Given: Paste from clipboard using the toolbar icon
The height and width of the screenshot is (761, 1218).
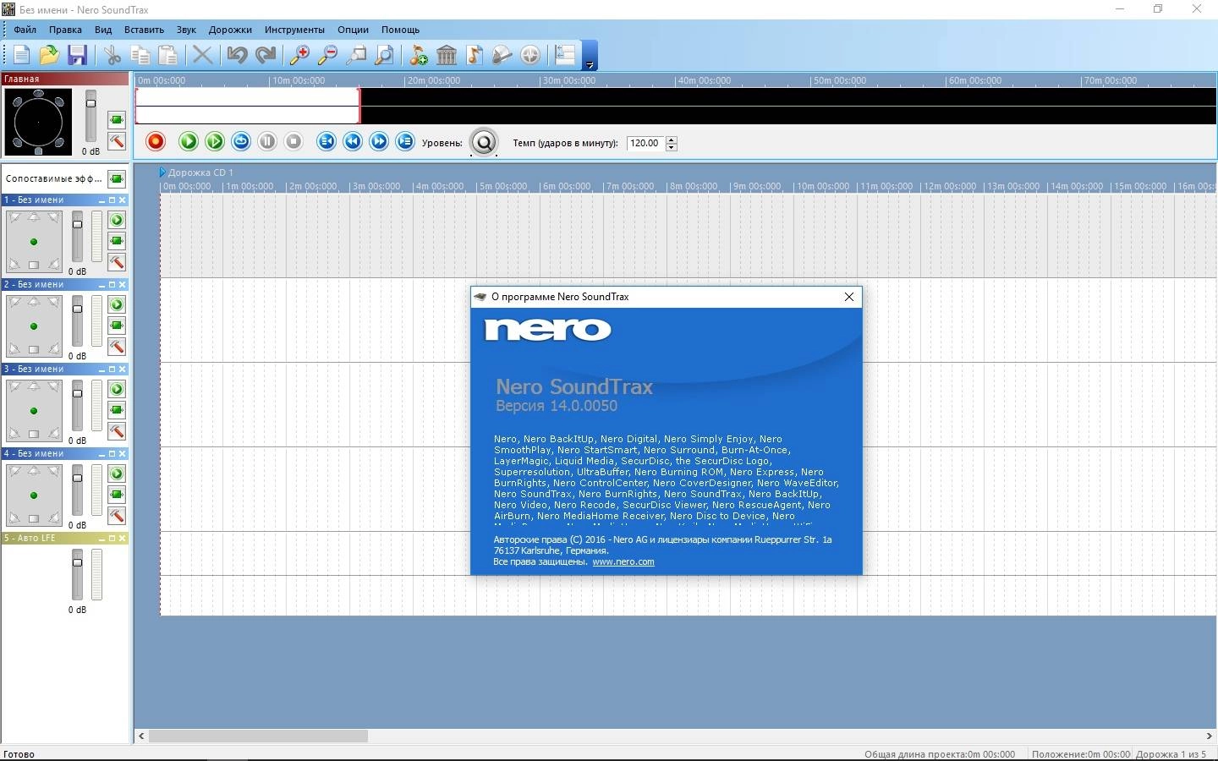Looking at the screenshot, I should (168, 56).
